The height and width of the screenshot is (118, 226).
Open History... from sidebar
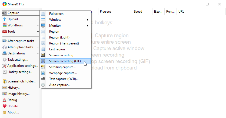(x=14, y=88)
